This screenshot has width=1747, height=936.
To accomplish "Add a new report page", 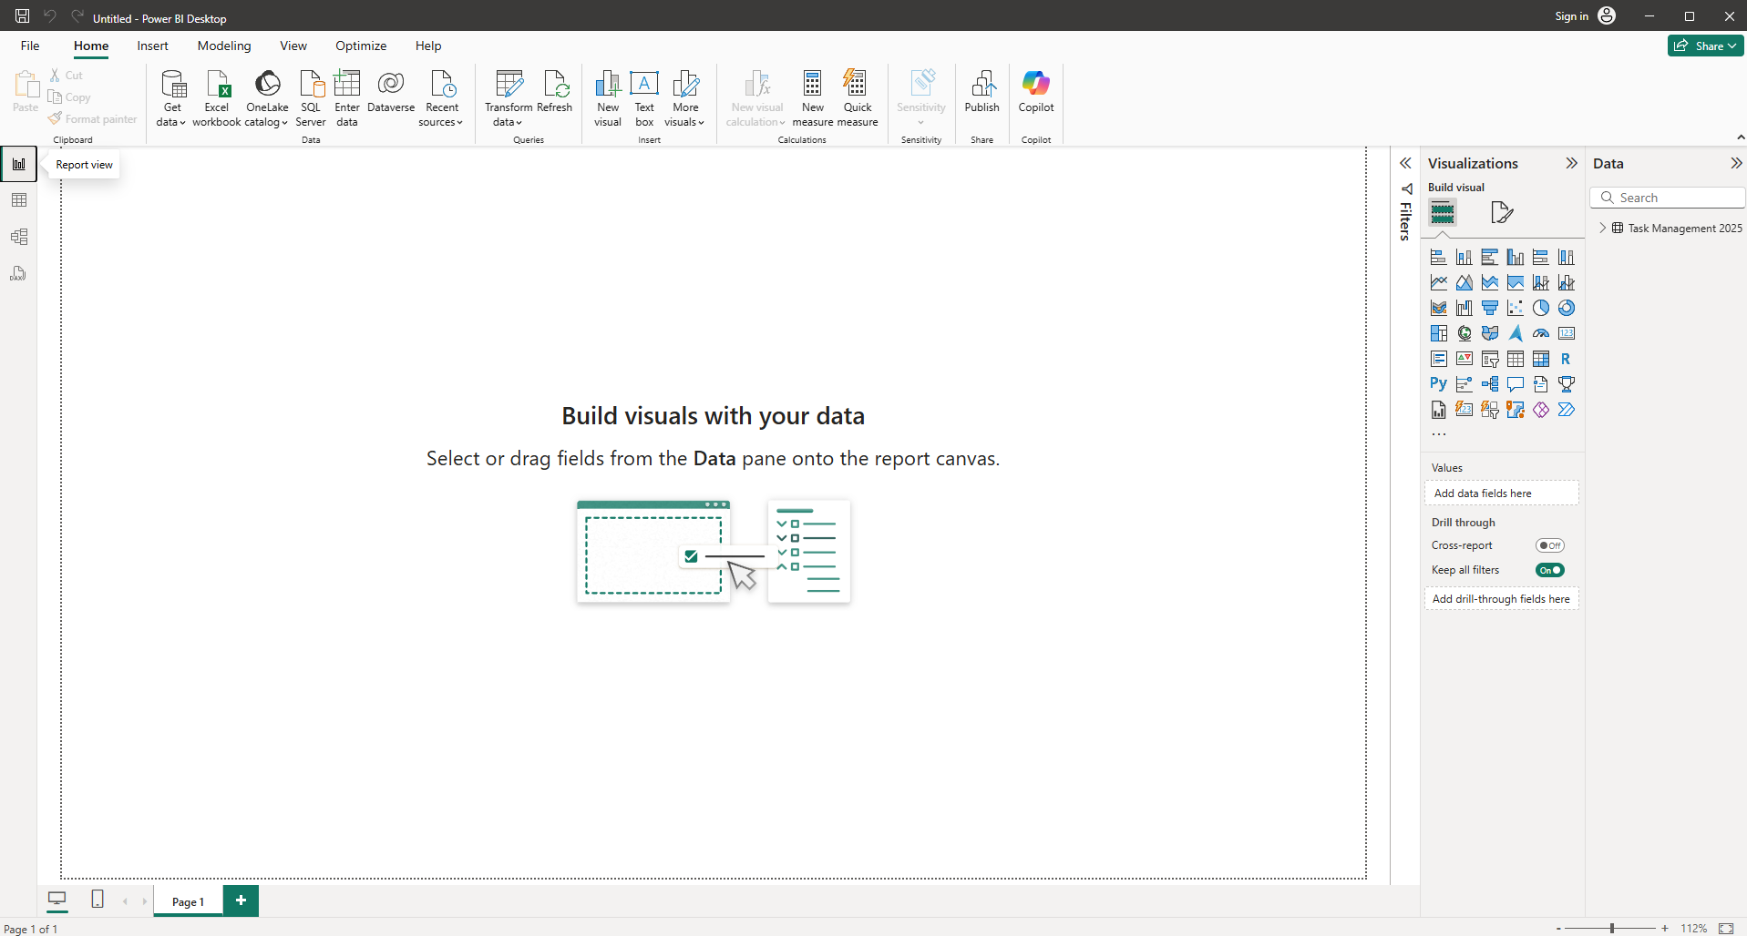I will pyautogui.click(x=241, y=900).
